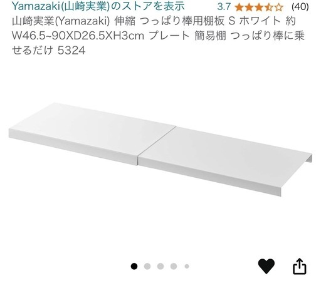Open the Yamazaki(山崎実業) store link

98,6
